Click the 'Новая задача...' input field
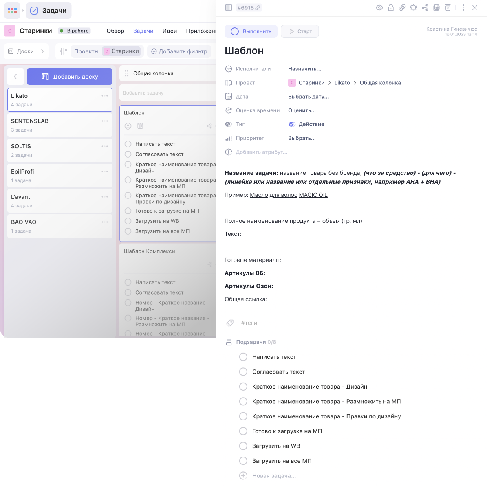The height and width of the screenshot is (486, 487). [x=274, y=476]
